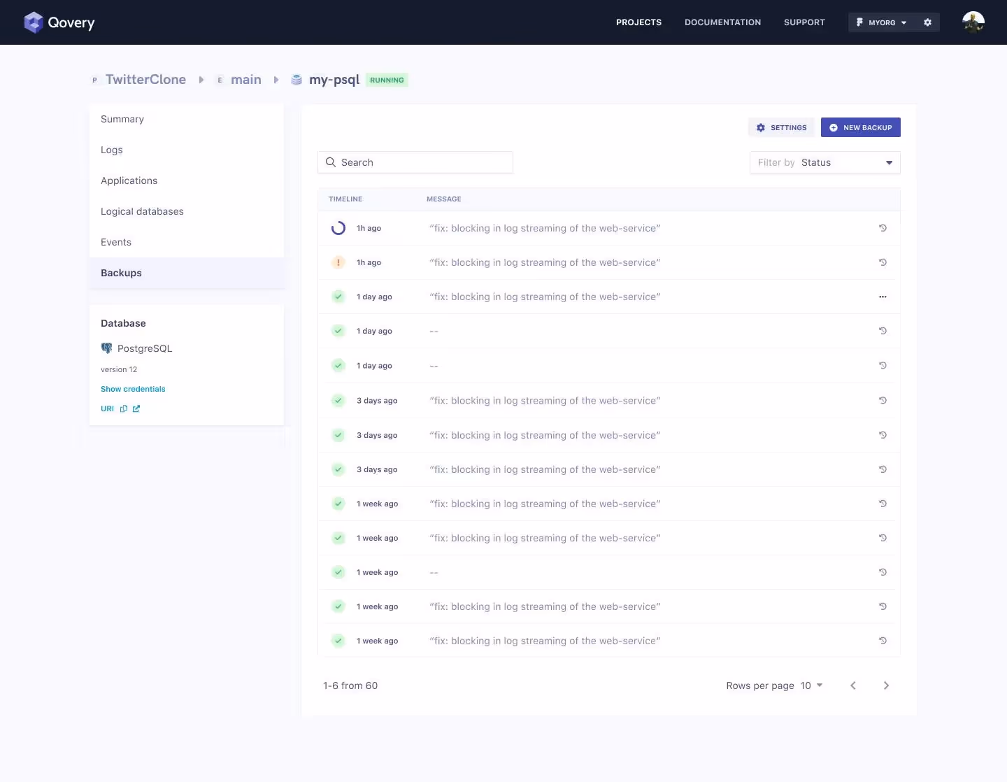Screen dimensions: 1007x782
Task: Open the ellipsis menu on the 1-day-ago backup
Action: pyautogui.click(x=883, y=297)
